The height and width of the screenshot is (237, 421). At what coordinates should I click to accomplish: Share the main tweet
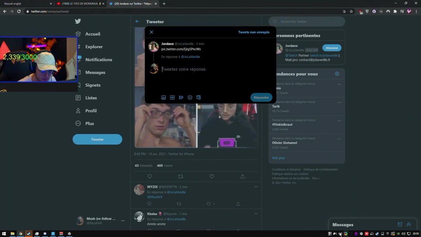point(243,176)
